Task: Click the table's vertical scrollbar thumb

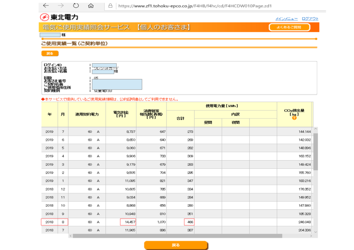Action: 315,152
